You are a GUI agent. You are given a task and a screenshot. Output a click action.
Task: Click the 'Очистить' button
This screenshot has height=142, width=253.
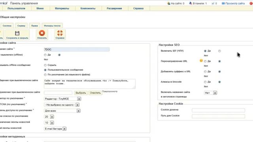tap(95, 93)
